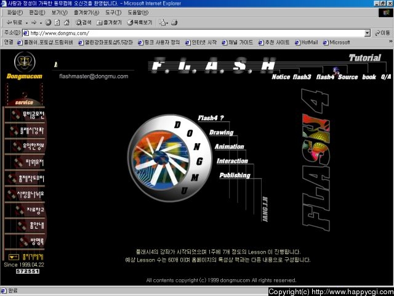
Task: Open the 파일(F) menu
Action: [15, 12]
